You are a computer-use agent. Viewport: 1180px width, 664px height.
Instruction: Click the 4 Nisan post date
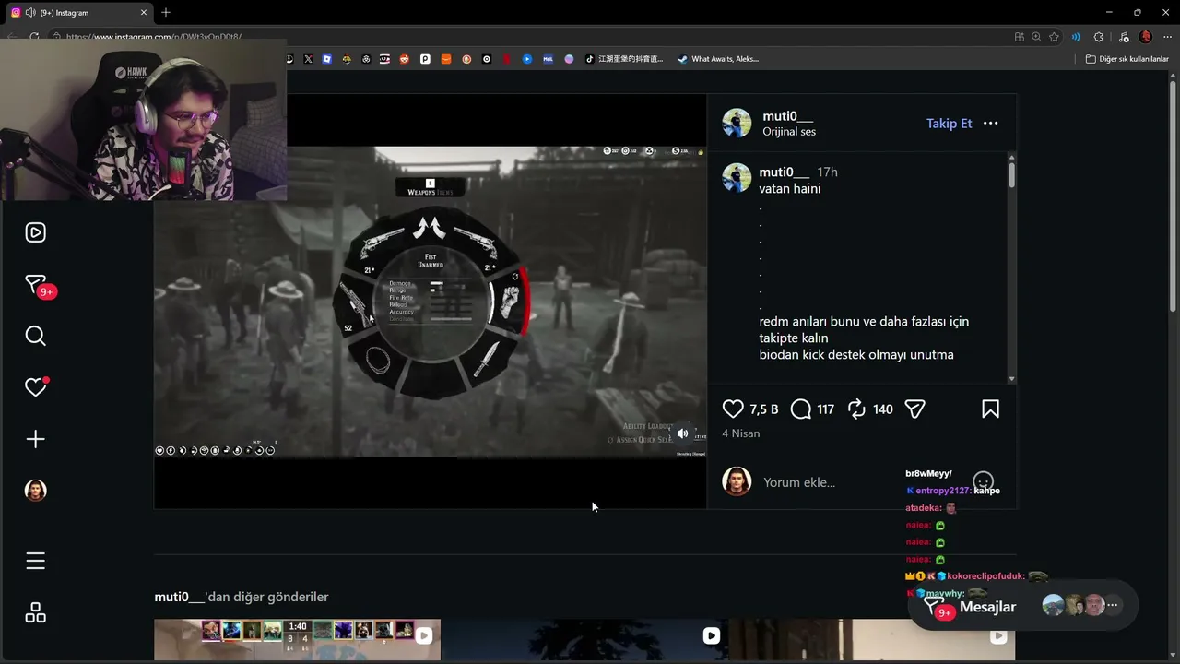click(741, 433)
